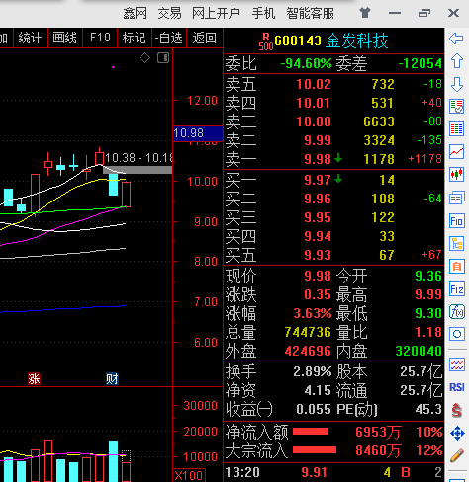Open the intraday line chart icon
This screenshot has height=482, width=469.
pyautogui.click(x=457, y=152)
